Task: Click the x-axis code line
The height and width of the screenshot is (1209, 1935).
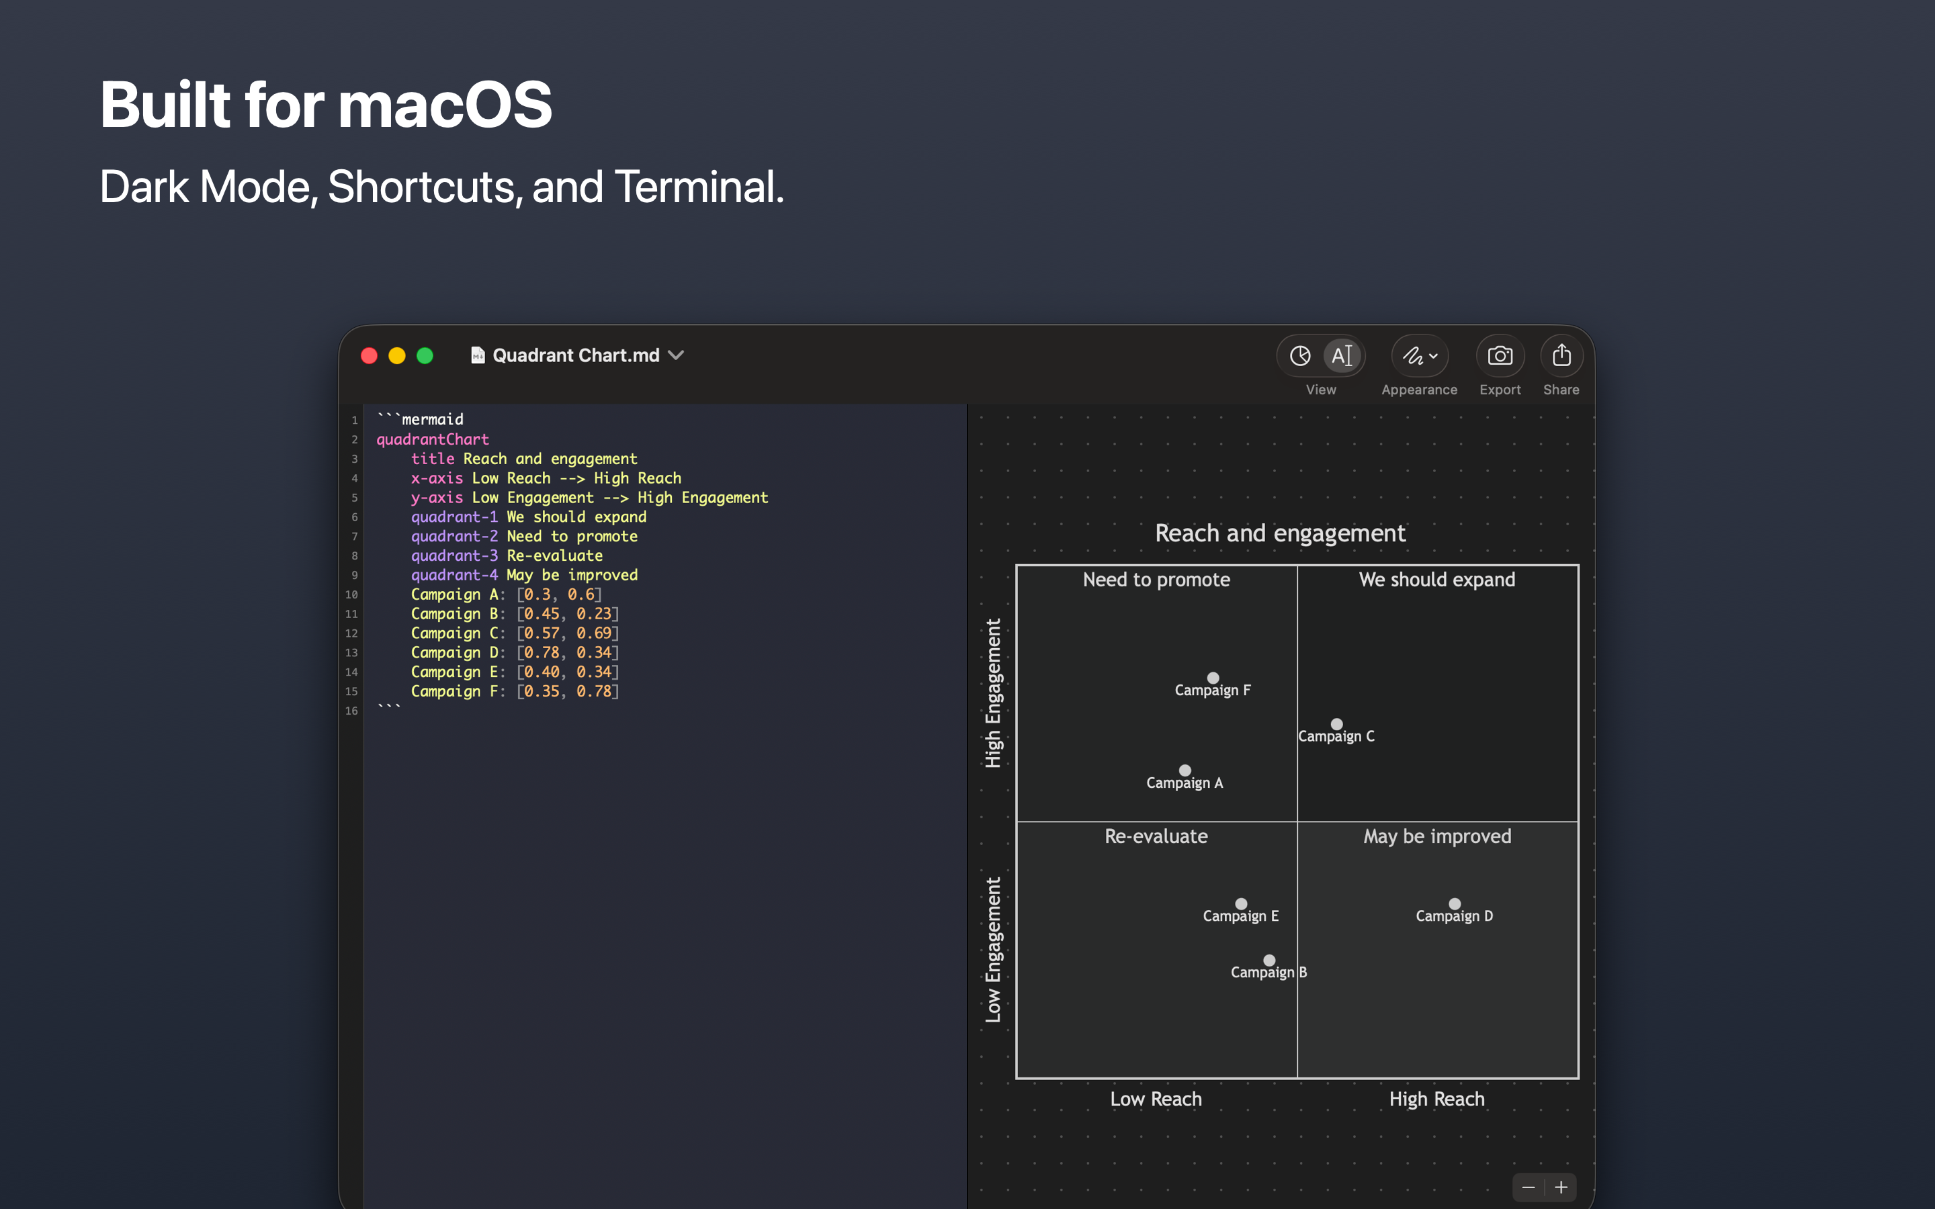Action: [546, 478]
